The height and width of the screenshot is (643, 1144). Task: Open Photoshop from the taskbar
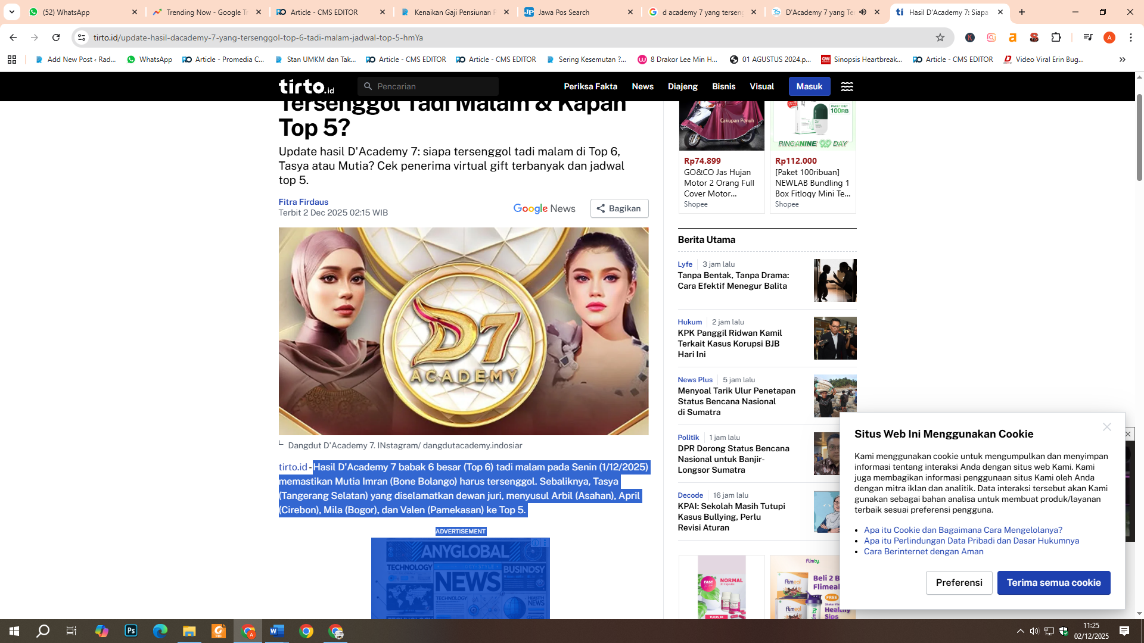click(131, 631)
